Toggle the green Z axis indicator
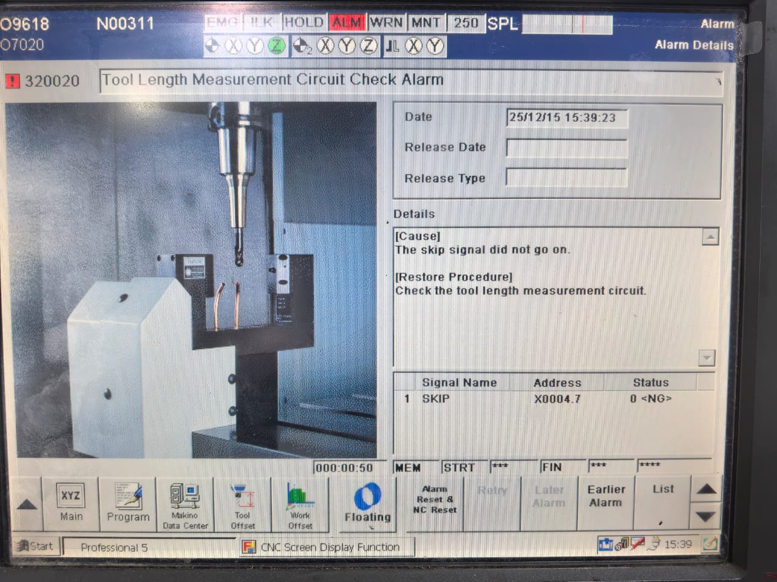The image size is (777, 582). point(277,46)
